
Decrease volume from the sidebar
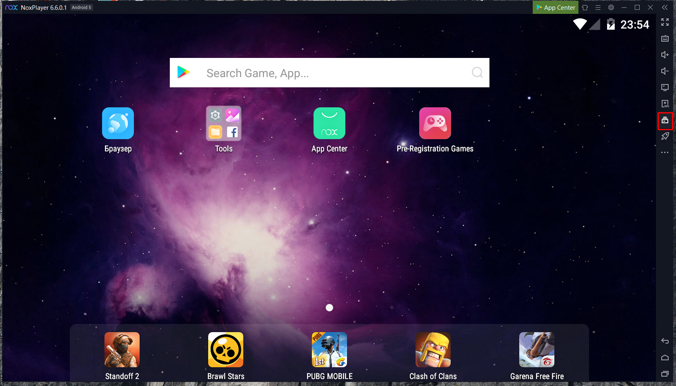coord(665,71)
